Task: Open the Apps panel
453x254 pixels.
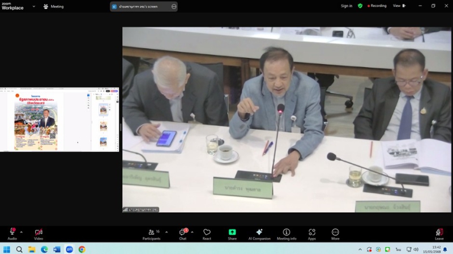Action: (x=312, y=234)
